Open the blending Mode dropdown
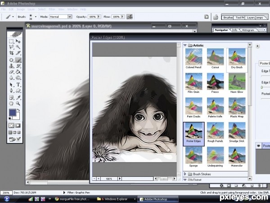The image size is (270, 203). 70,17
